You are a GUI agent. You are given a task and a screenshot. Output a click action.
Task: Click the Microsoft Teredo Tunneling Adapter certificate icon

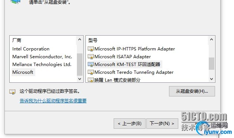91,72
